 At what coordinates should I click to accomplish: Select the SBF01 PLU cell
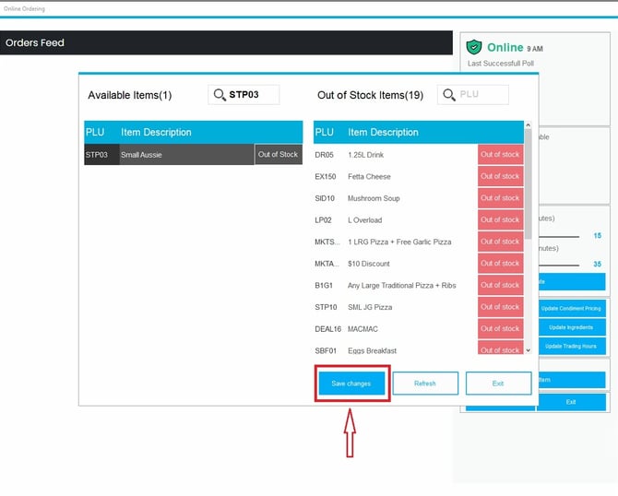(x=326, y=350)
